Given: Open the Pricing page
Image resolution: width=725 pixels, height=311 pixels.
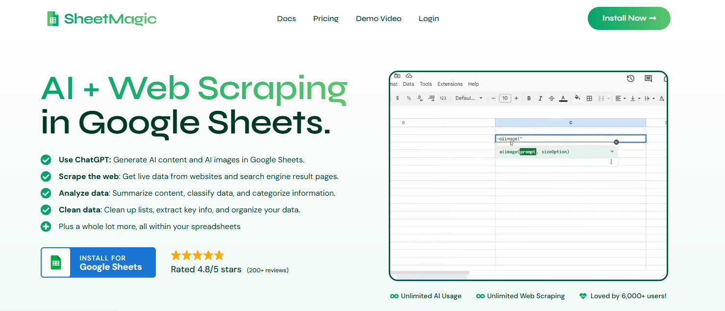Looking at the screenshot, I should point(326,19).
